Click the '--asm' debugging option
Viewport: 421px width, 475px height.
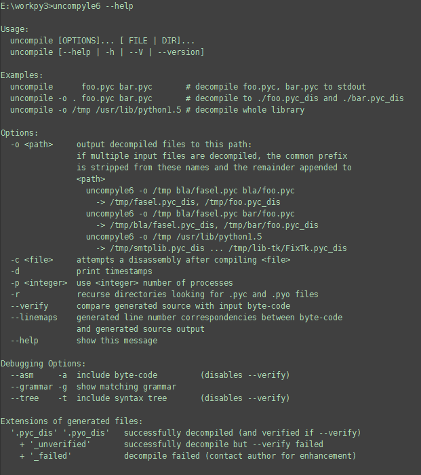coord(22,375)
